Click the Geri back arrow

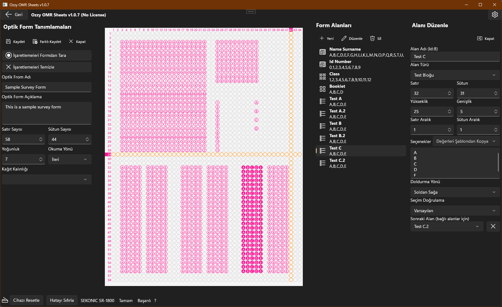pyautogui.click(x=9, y=15)
